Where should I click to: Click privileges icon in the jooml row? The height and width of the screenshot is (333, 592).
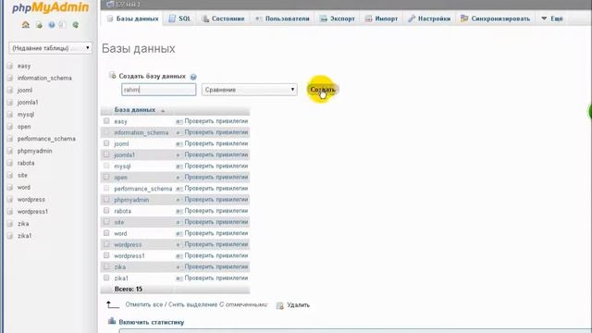click(x=179, y=144)
